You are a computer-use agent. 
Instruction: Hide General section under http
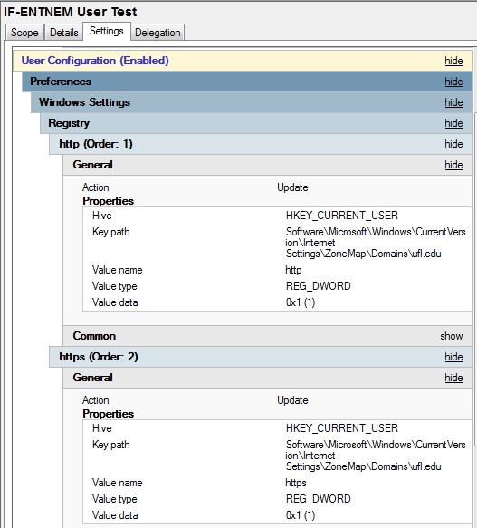(453, 166)
